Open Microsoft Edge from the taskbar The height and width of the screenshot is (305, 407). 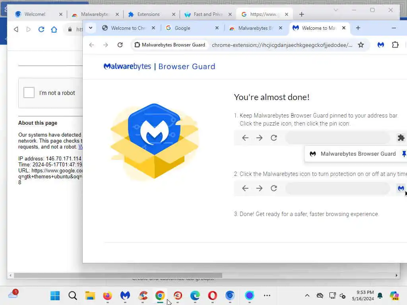click(x=195, y=295)
